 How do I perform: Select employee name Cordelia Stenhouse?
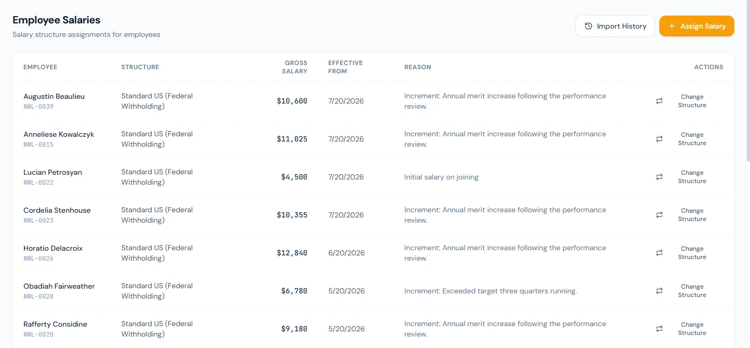pos(57,210)
